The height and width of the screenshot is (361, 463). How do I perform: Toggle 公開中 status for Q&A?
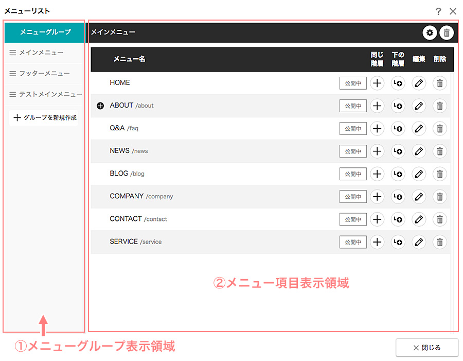pos(353,129)
